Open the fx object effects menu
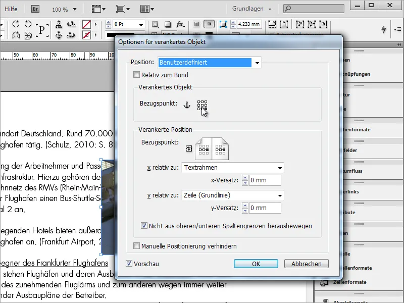Screen dimensions: 404x303 click(x=180, y=24)
